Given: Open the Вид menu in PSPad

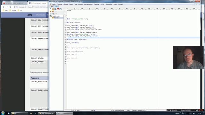Looking at the screenshot, I should coord(76,4).
